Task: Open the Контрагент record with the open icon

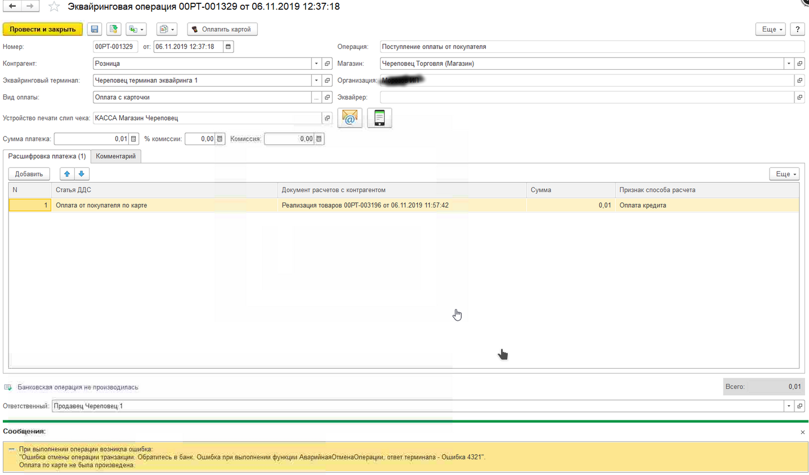Action: 327,64
